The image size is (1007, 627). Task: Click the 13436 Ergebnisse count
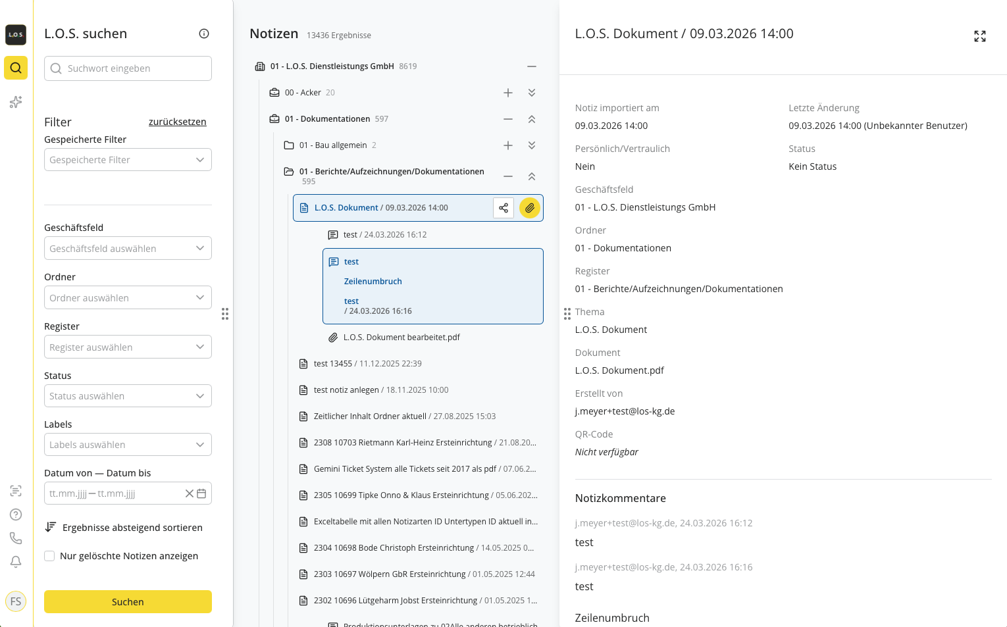point(339,36)
